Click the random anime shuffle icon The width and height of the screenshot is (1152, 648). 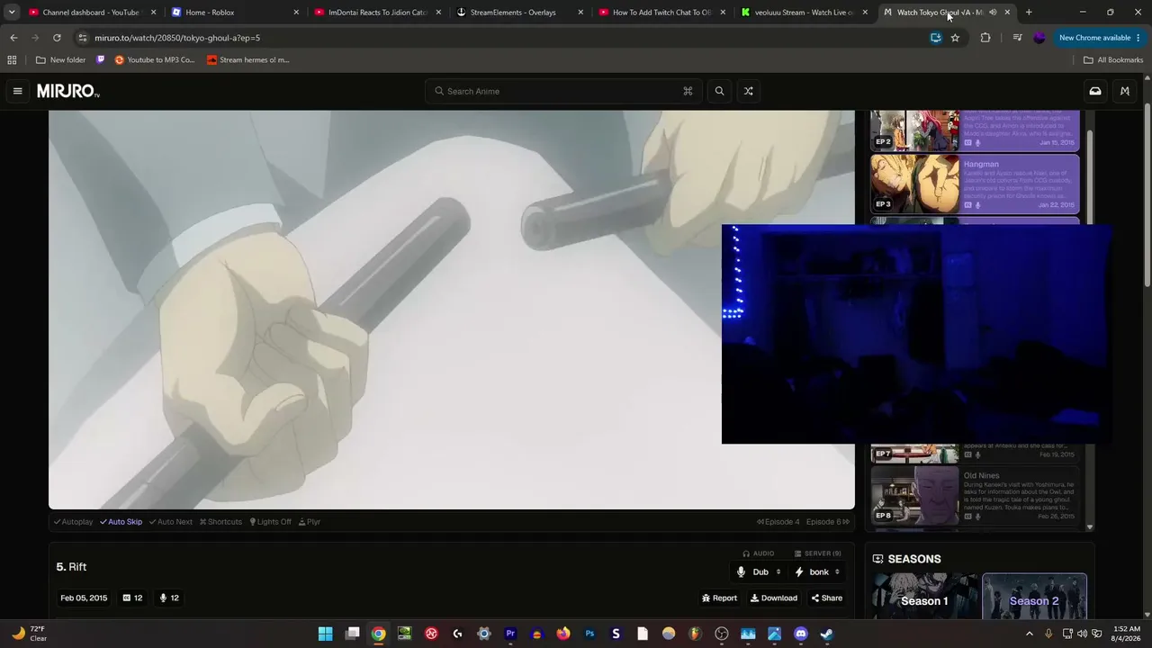point(748,91)
